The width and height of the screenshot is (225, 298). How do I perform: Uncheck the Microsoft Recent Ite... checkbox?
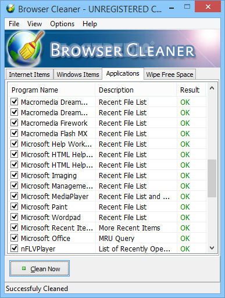coord(15,228)
